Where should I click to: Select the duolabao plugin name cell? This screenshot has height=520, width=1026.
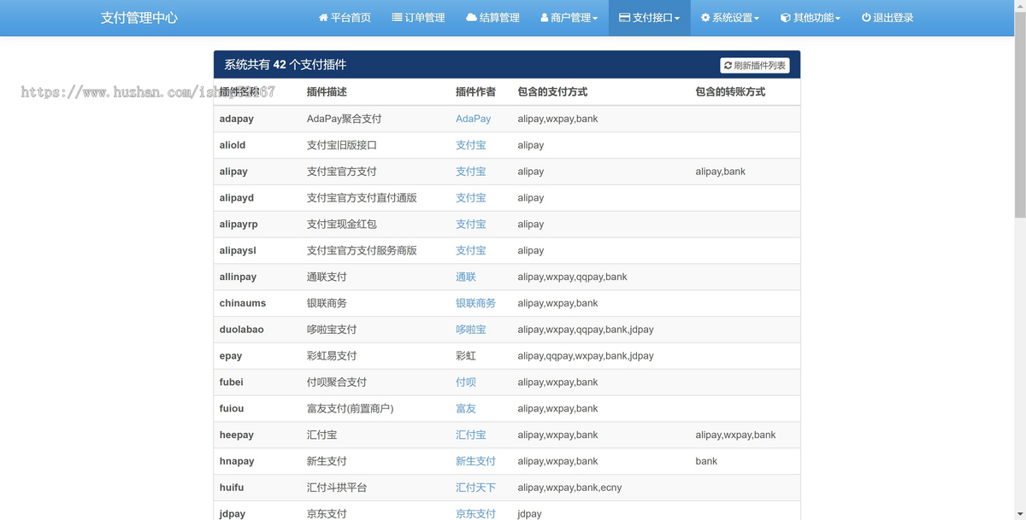tap(256, 330)
